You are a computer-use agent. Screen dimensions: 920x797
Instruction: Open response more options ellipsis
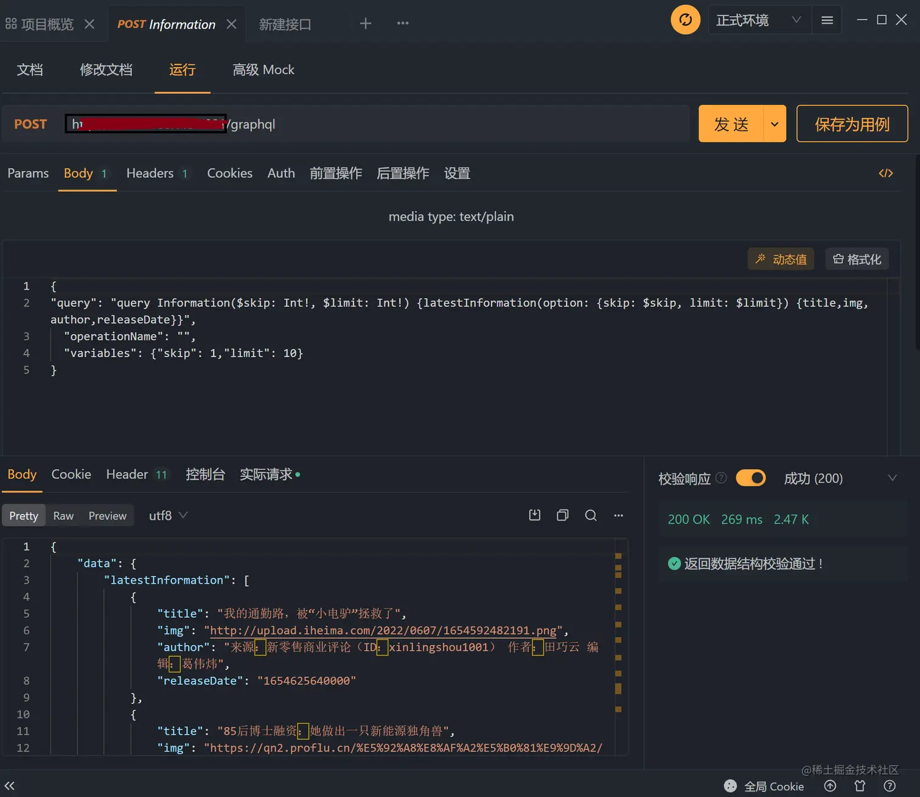point(619,515)
